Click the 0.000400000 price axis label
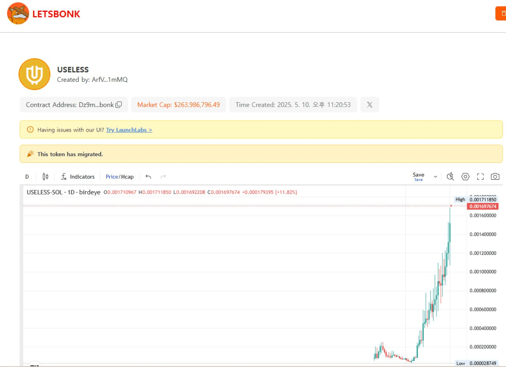 point(483,328)
